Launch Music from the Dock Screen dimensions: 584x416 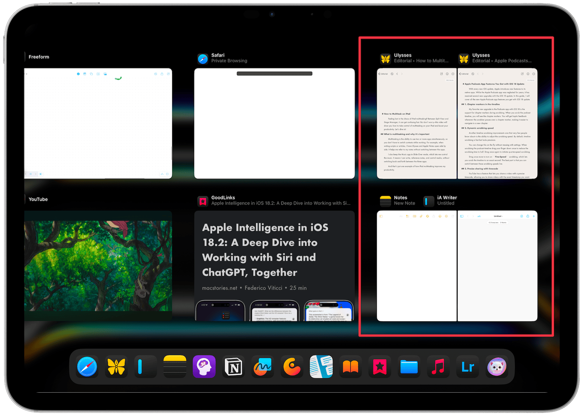438,367
